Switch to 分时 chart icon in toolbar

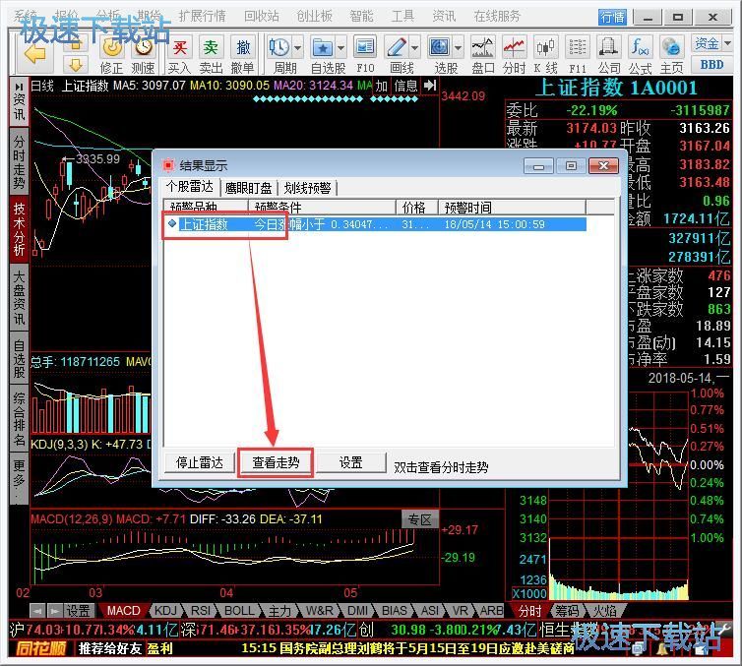click(x=514, y=54)
